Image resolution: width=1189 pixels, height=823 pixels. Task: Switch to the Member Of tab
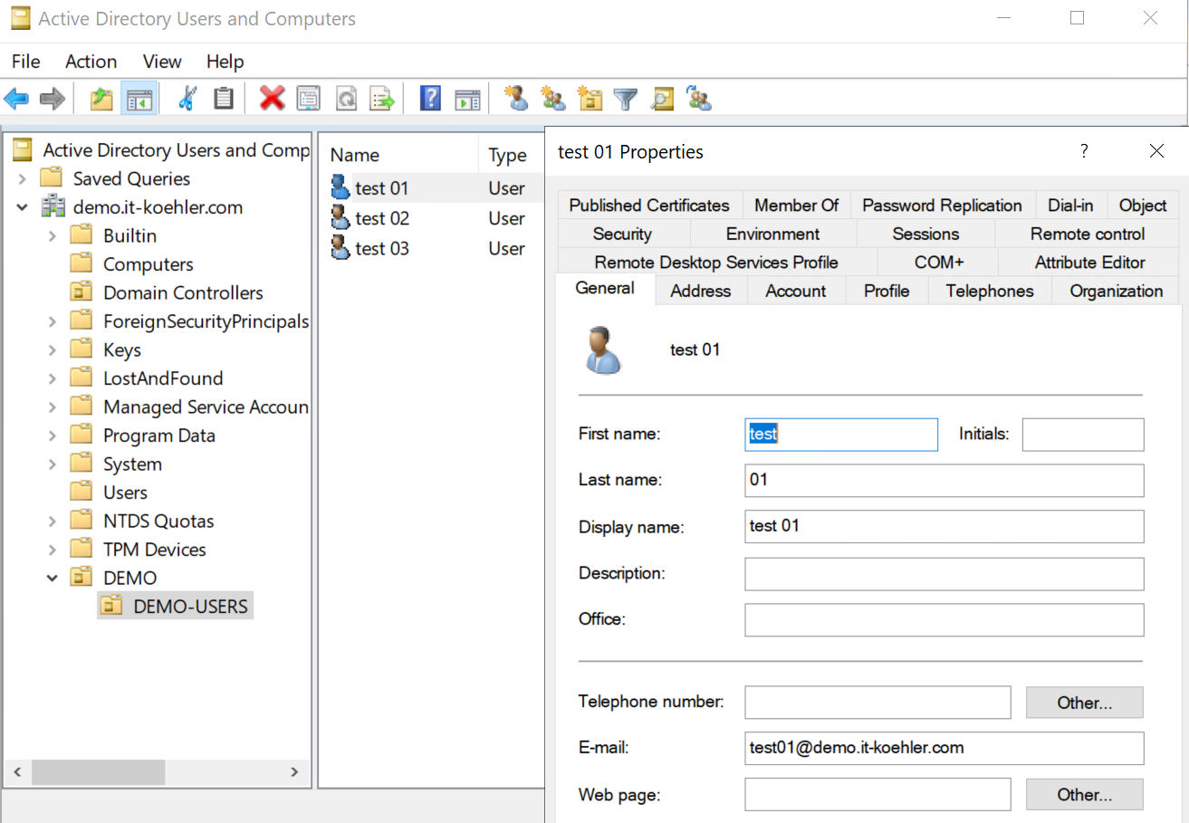click(796, 206)
